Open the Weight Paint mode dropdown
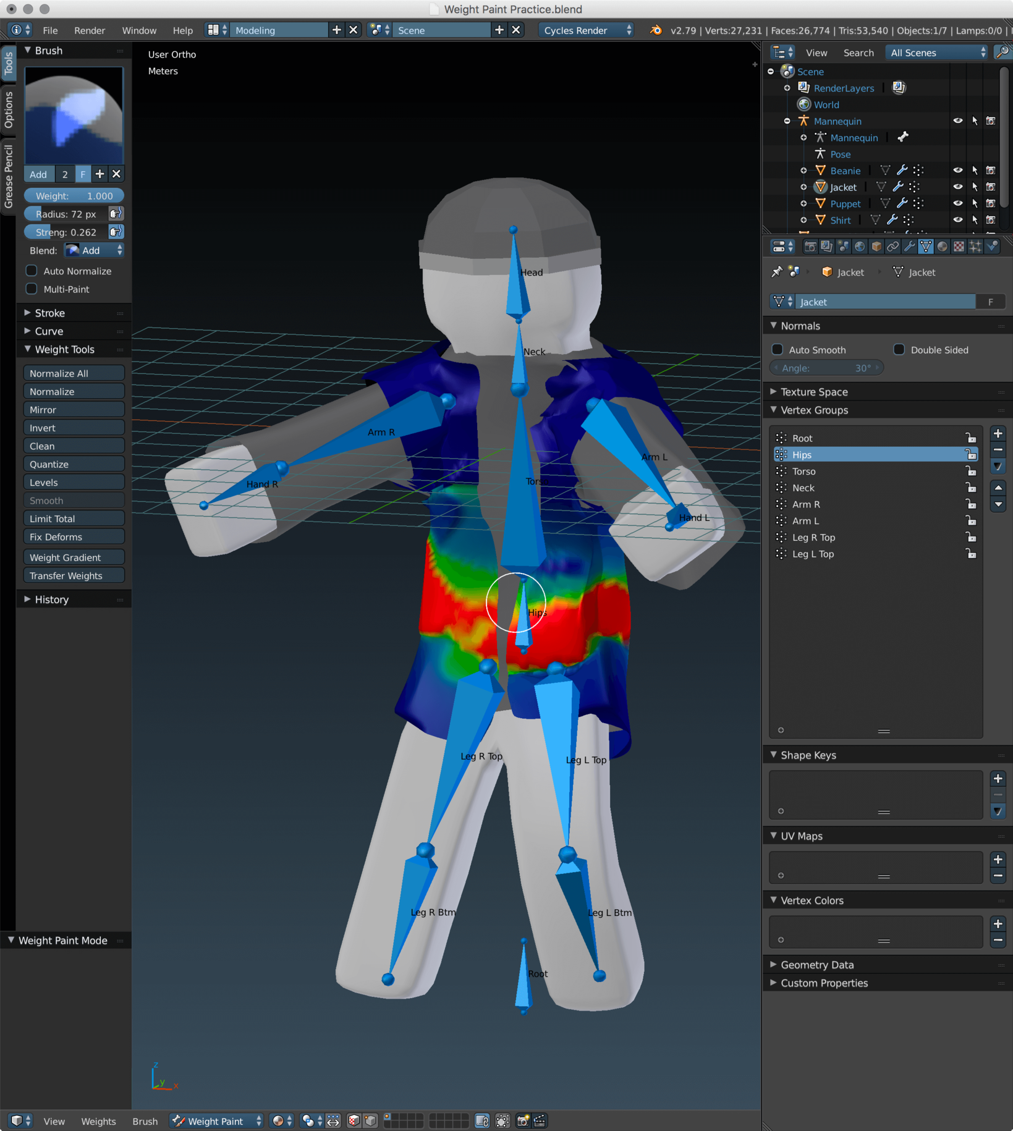Viewport: 1013px width, 1131px height. point(216,1120)
